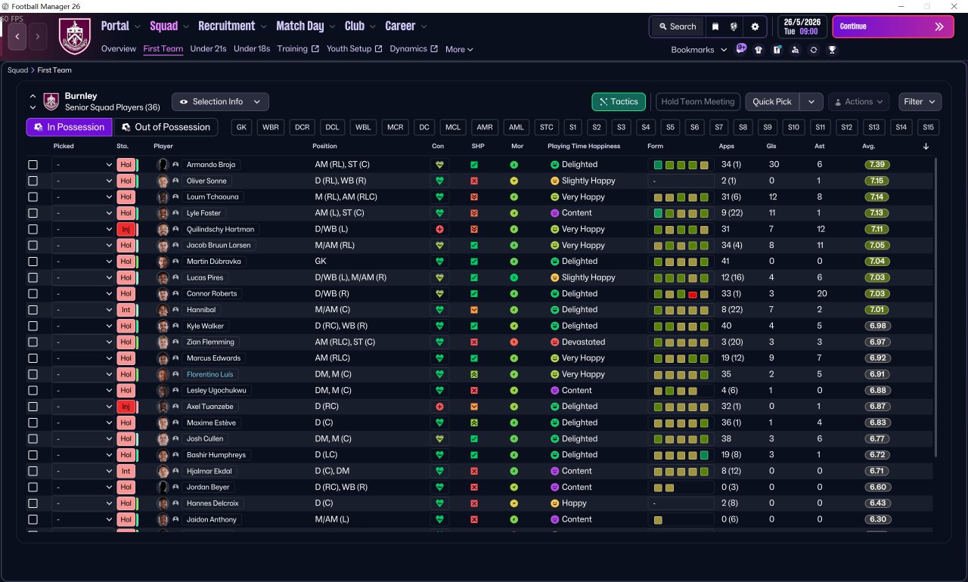Select Kyle Walker's row checkbox
The height and width of the screenshot is (582, 968).
33,326
